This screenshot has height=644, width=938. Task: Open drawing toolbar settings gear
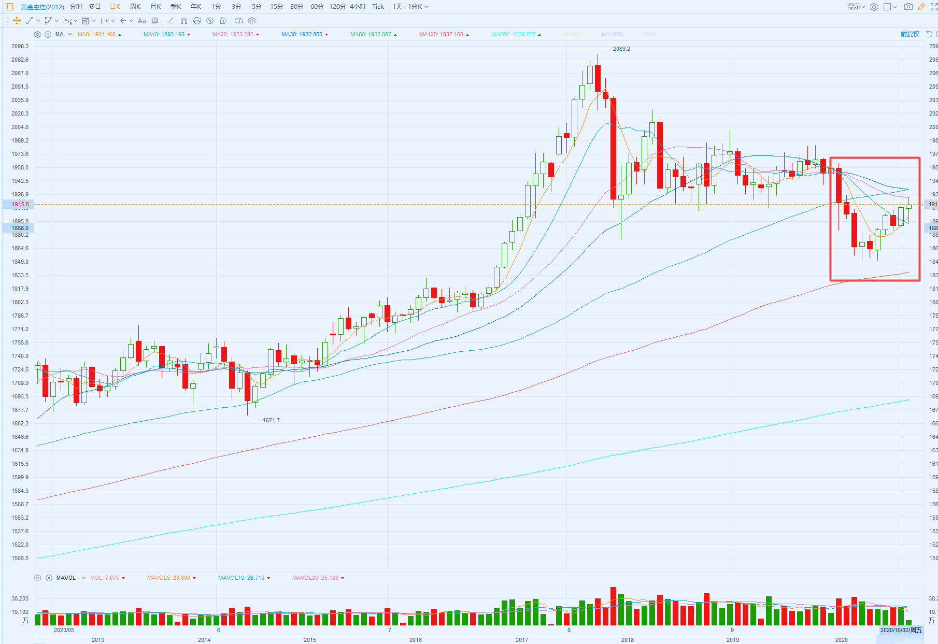252,21
